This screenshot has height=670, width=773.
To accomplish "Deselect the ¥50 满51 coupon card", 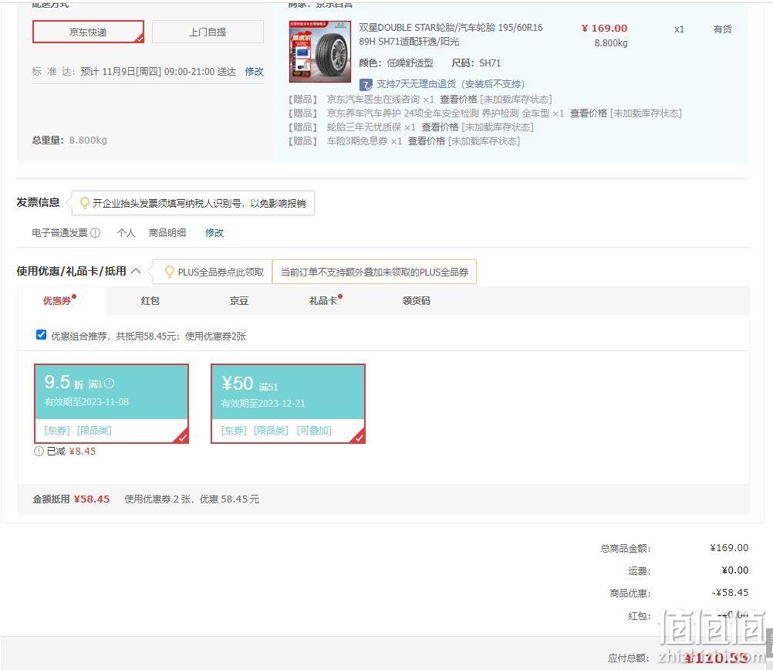I will (288, 404).
